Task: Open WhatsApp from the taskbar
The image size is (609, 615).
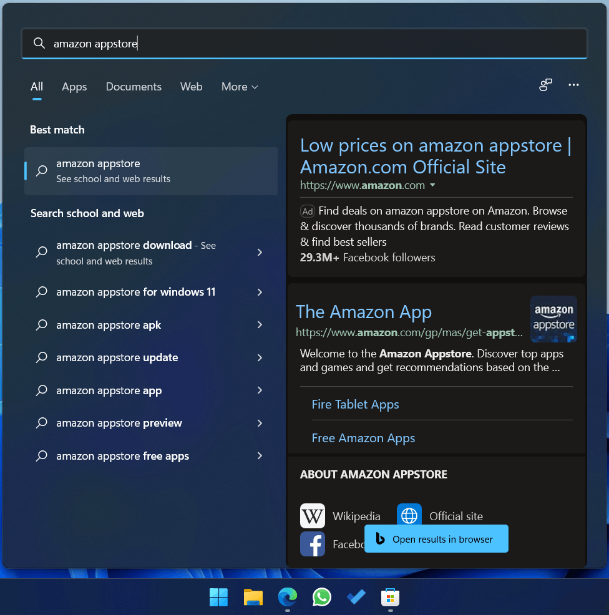Action: [322, 598]
